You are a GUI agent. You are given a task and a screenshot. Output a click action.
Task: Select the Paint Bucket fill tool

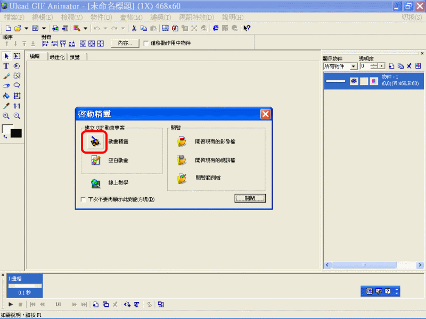pos(6,96)
